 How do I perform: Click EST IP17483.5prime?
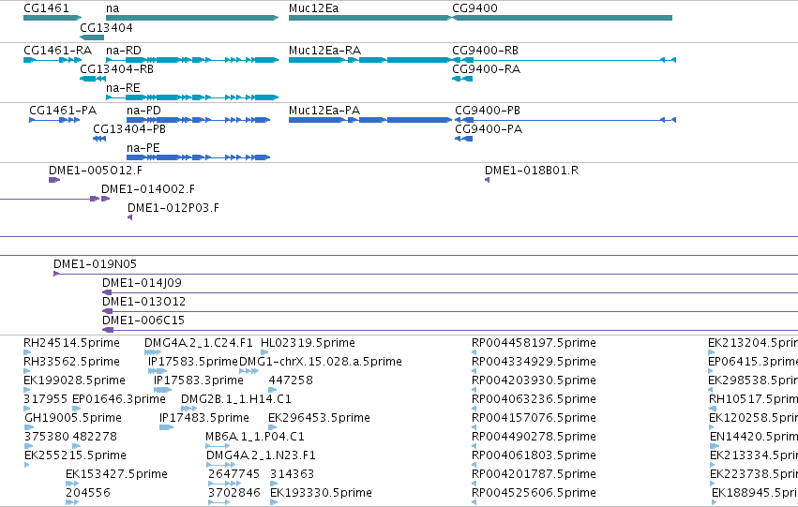[204, 418]
